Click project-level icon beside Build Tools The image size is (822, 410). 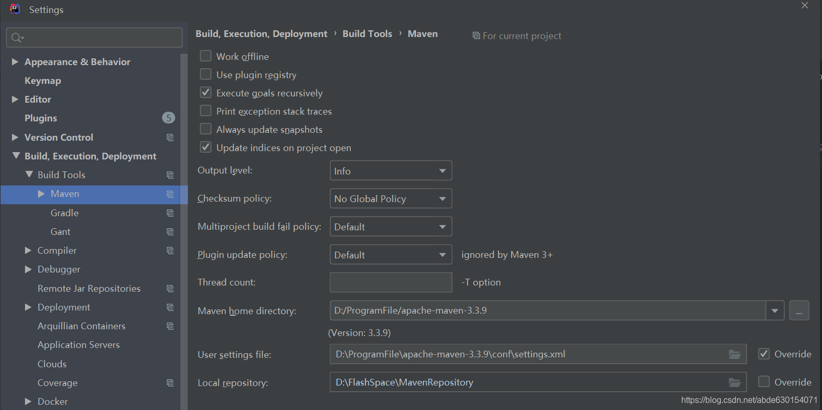pyautogui.click(x=170, y=175)
